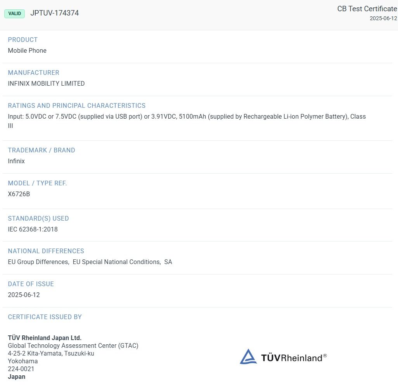Click the Input 5.0VDC ratings description
Image resolution: width=398 pixels, height=392 pixels.
[187, 121]
